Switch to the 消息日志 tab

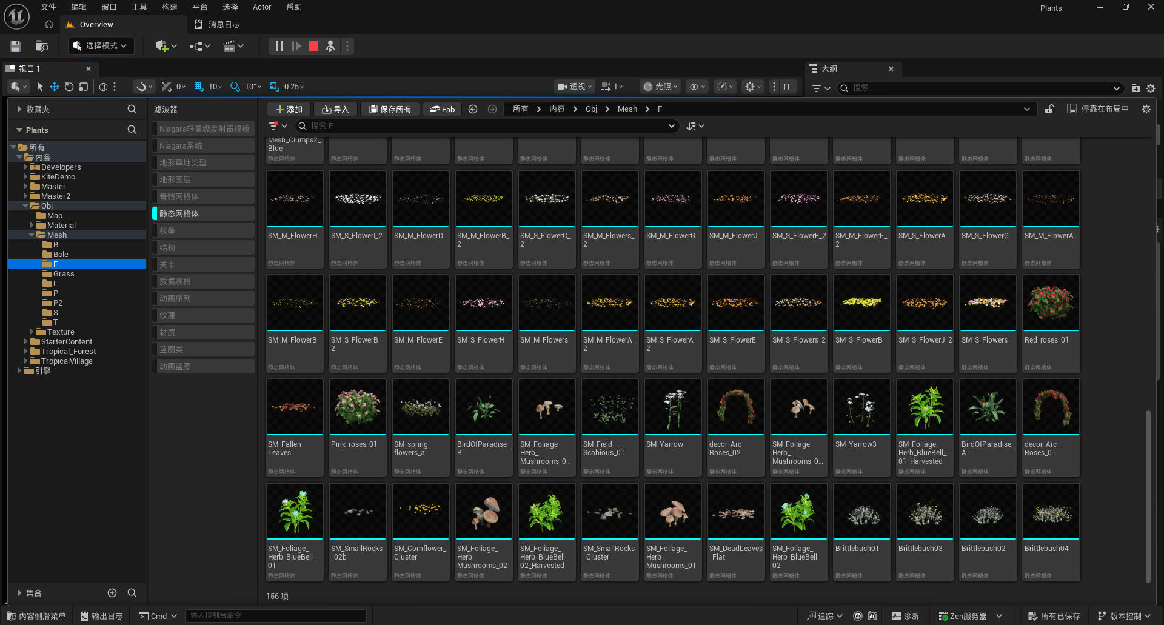[x=217, y=24]
